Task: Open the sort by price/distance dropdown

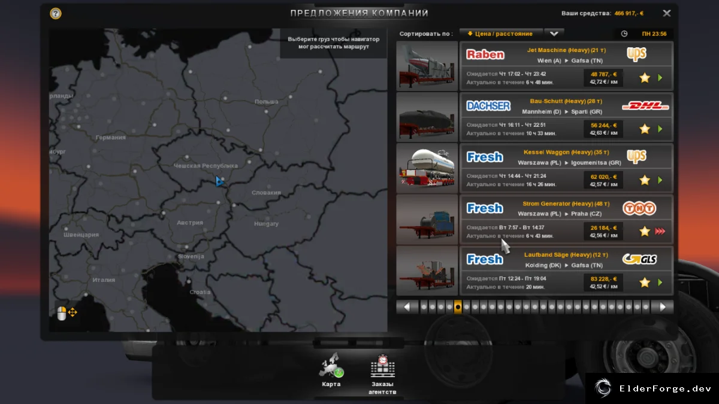Action: point(501,34)
